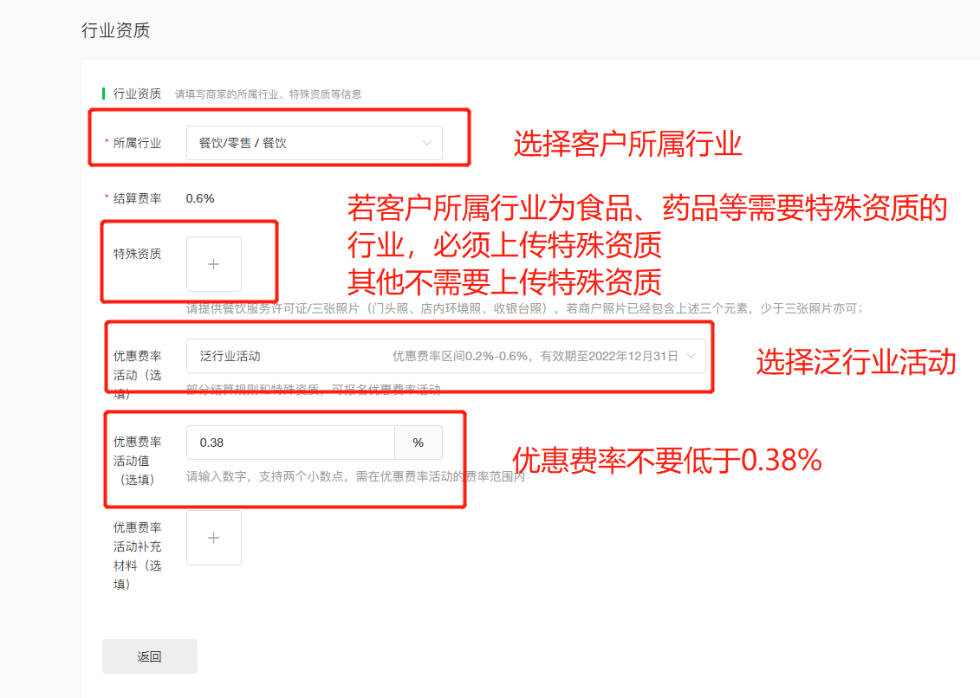This screenshot has width=980, height=698.
Task: Click the 行业资质 section heading with green bar
Action: pos(137,94)
